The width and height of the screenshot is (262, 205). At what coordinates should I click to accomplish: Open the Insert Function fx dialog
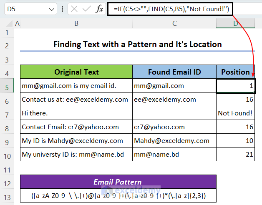[99, 9]
